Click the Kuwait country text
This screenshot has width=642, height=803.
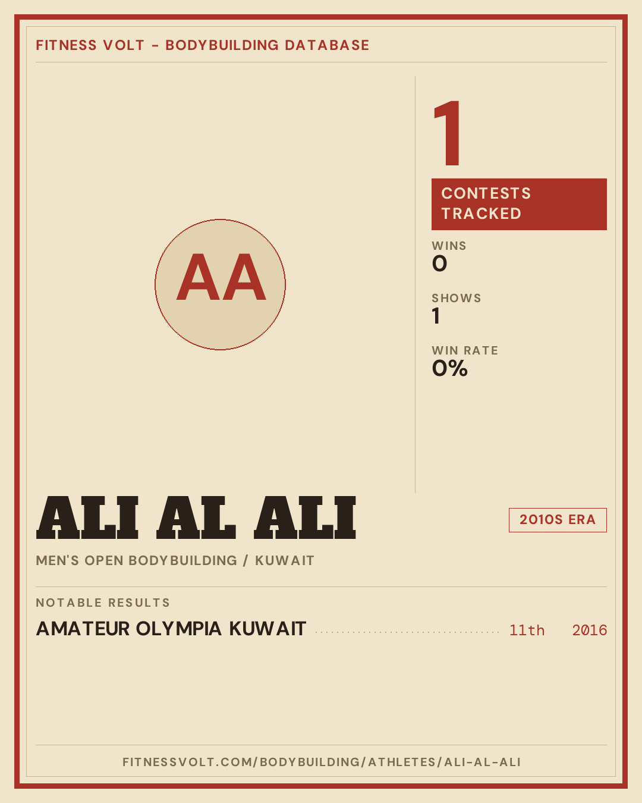pyautogui.click(x=285, y=560)
